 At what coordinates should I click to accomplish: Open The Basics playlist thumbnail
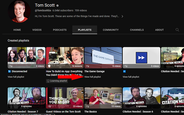pos(103,98)
